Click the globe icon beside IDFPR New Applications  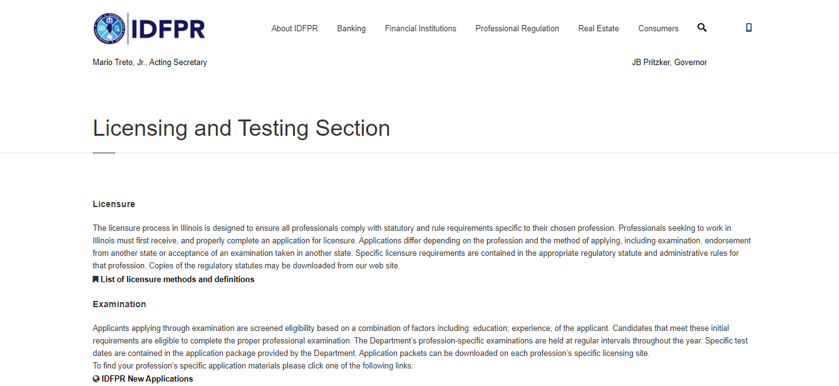tap(96, 378)
